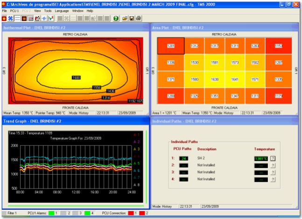Click the isothermal plot toolbar icon
The image size is (302, 219).
4,18
